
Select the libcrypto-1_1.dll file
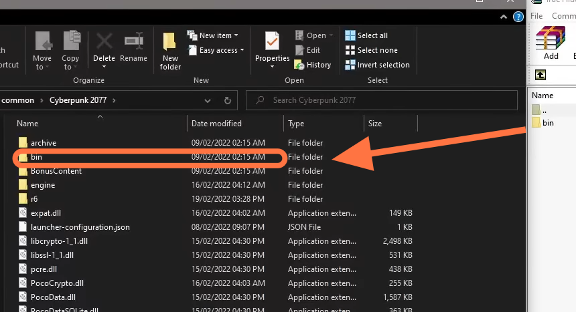[x=59, y=241]
